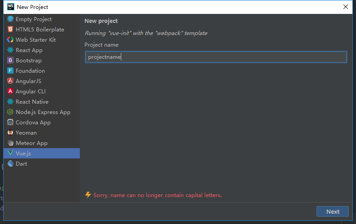Select the React Native icon
This screenshot has width=356, height=224.
pyautogui.click(x=10, y=101)
